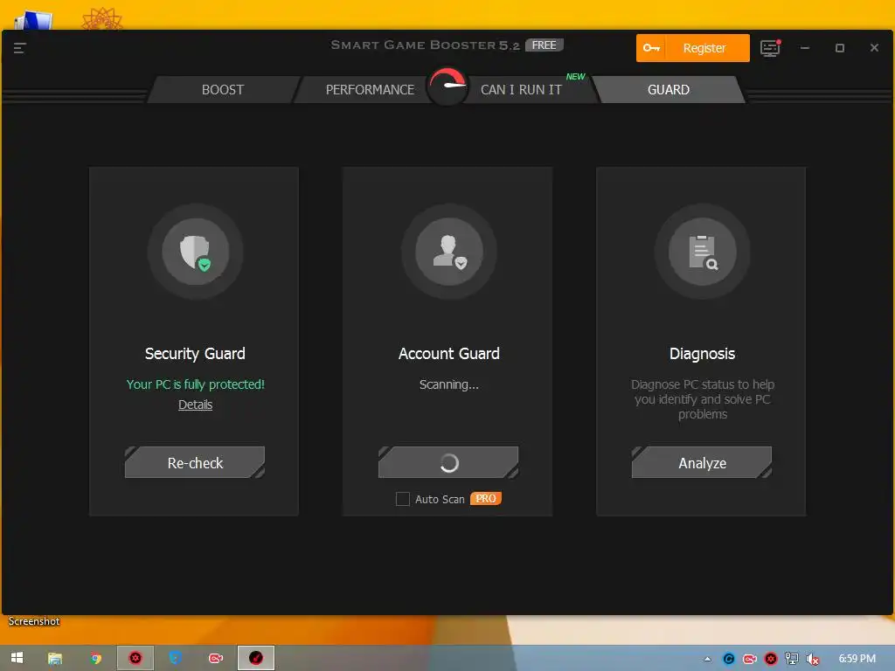The height and width of the screenshot is (671, 895).
Task: Open the Security Guard Details link
Action: point(195,405)
